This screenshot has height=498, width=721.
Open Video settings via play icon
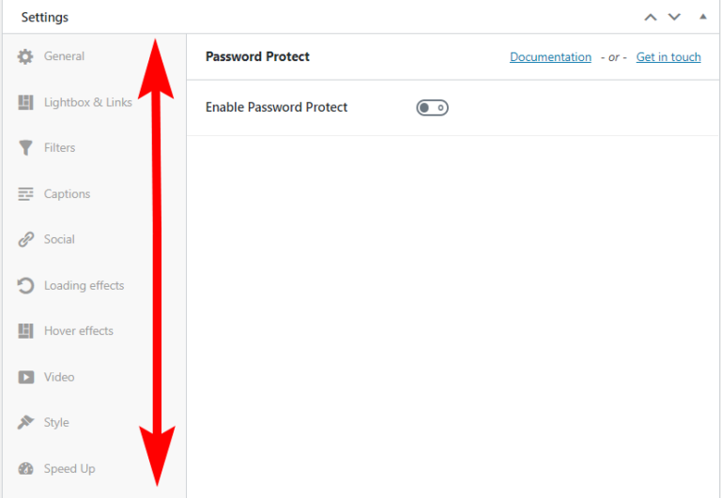click(x=25, y=377)
